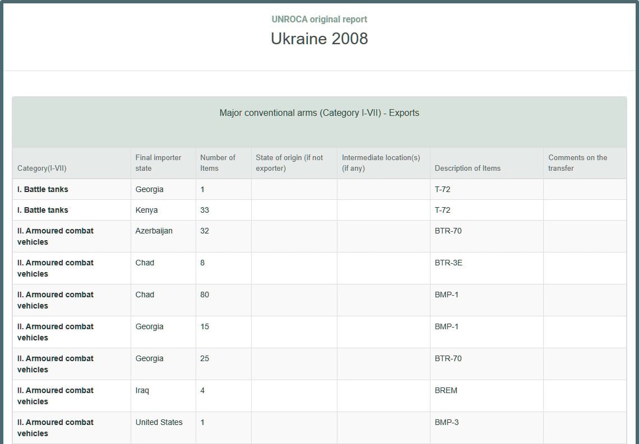Viewport: 639px width, 444px height.
Task: Select the "Final importer state" column header
Action: 159,163
